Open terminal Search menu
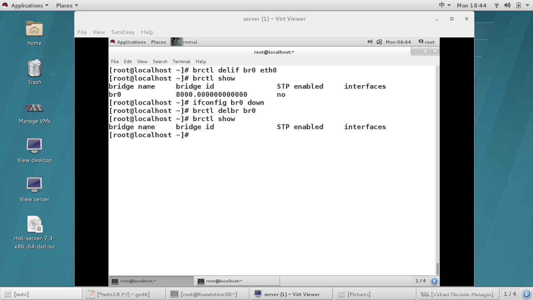Viewport: 533px width, 300px height. click(160, 61)
